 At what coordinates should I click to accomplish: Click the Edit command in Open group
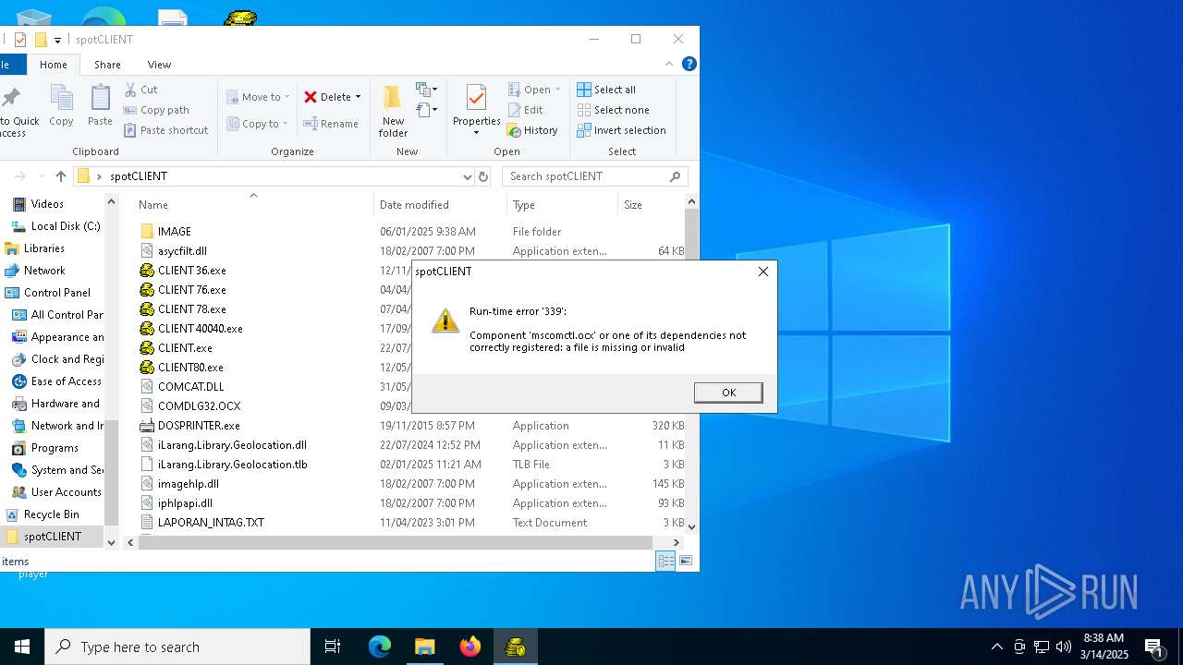coord(525,110)
